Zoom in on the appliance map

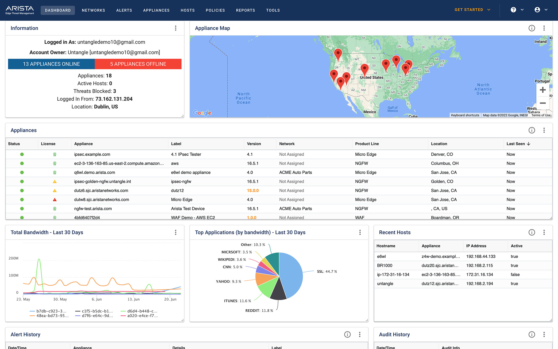[543, 90]
